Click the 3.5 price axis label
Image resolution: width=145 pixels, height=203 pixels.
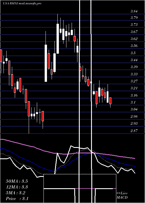pyautogui.click(x=133, y=53)
